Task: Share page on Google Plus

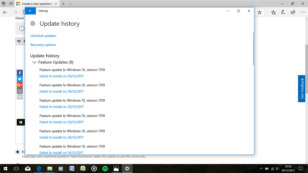Action: click(20, 85)
